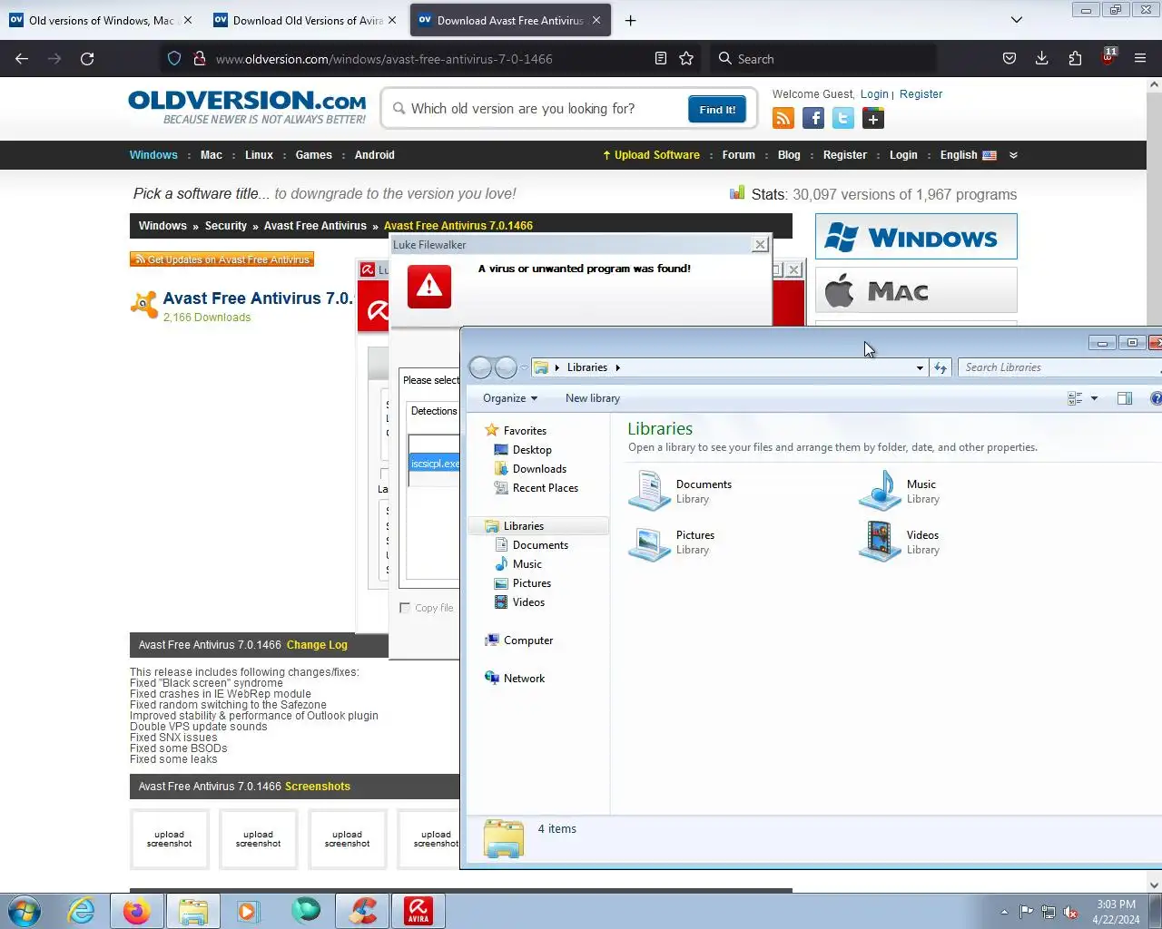Viewport: 1162px width, 929px height.
Task: Click the first upload screenshot thumbnail
Action: coord(170,839)
